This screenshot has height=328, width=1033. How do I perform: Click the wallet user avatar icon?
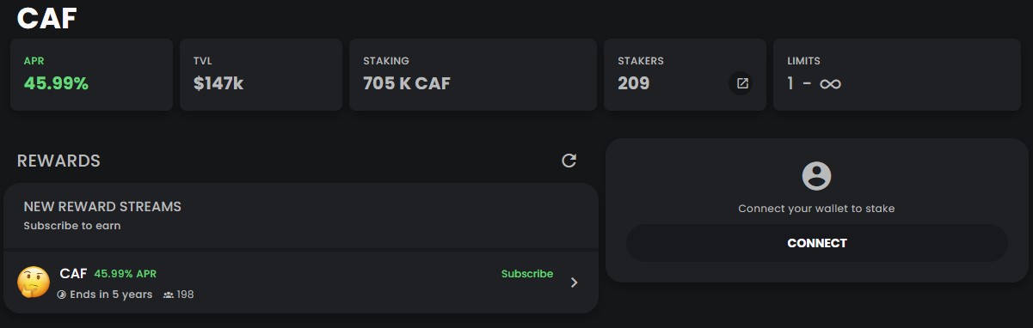pyautogui.click(x=816, y=176)
